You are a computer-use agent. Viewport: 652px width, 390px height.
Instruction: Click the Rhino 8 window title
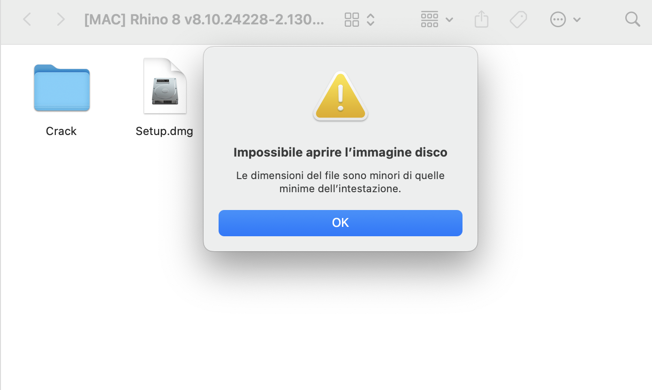pyautogui.click(x=204, y=20)
